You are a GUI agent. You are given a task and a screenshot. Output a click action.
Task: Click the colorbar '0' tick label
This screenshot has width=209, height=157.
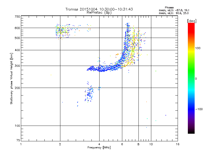[x=196, y=79]
